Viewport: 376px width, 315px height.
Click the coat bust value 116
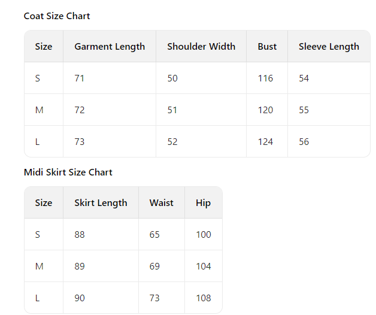click(265, 78)
